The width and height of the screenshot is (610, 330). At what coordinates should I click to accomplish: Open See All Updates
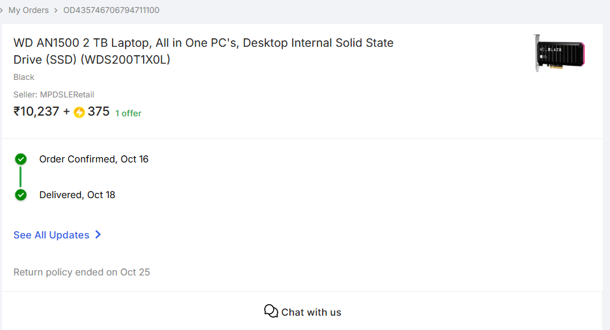pos(51,235)
